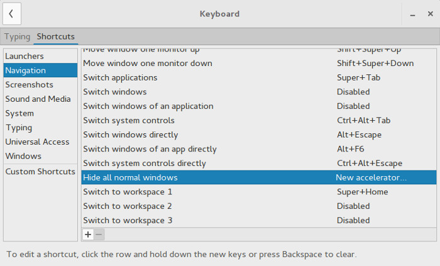Screen dimensions: 440x266
Task: Go back using the header arrow
Action: [x=11, y=14]
